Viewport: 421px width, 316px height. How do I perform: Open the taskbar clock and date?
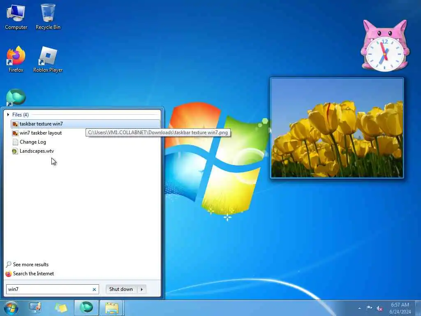[x=400, y=308]
